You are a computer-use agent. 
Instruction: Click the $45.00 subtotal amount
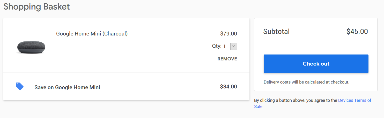pos(357,32)
